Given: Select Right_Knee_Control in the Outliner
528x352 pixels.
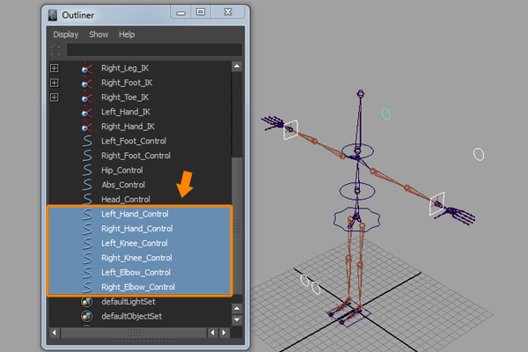Looking at the screenshot, I should (136, 258).
